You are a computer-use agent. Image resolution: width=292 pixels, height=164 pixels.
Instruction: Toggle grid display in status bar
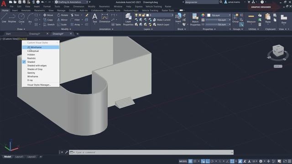click(190, 161)
